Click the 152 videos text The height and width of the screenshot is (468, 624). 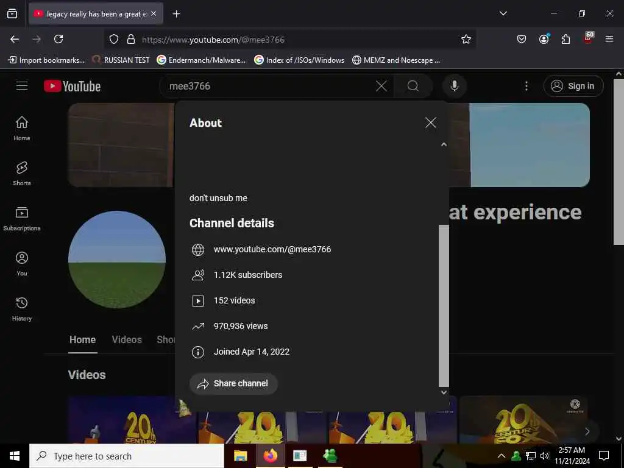pyautogui.click(x=235, y=300)
